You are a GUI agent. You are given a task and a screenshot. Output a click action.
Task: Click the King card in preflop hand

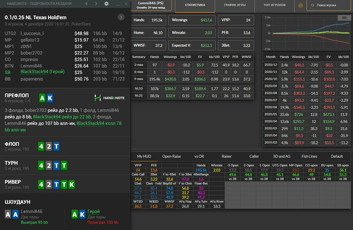50,98
